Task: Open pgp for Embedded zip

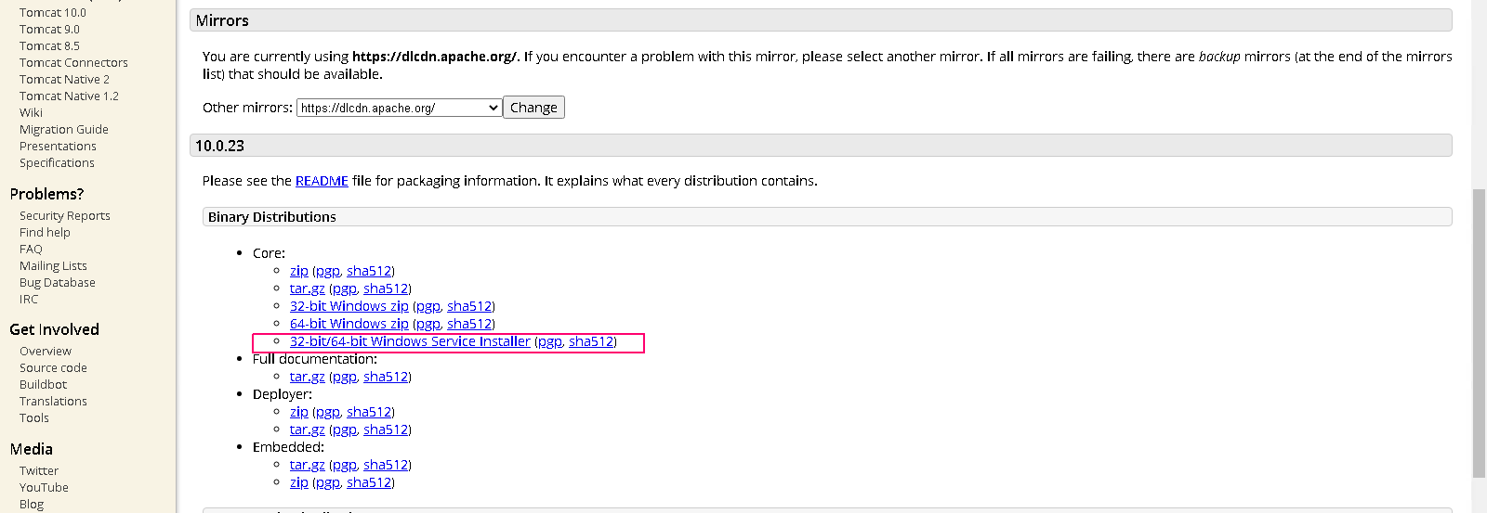Action: (x=327, y=482)
